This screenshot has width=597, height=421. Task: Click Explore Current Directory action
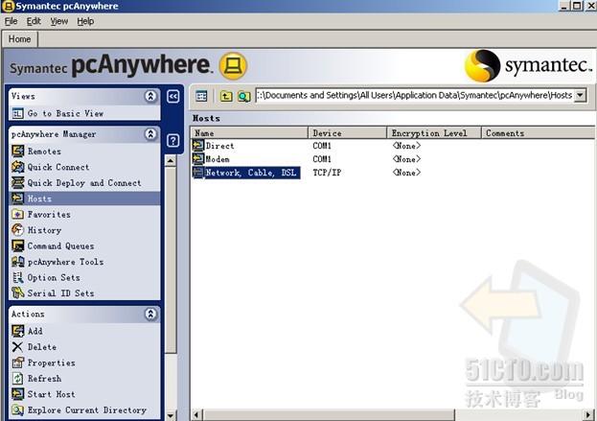point(86,410)
